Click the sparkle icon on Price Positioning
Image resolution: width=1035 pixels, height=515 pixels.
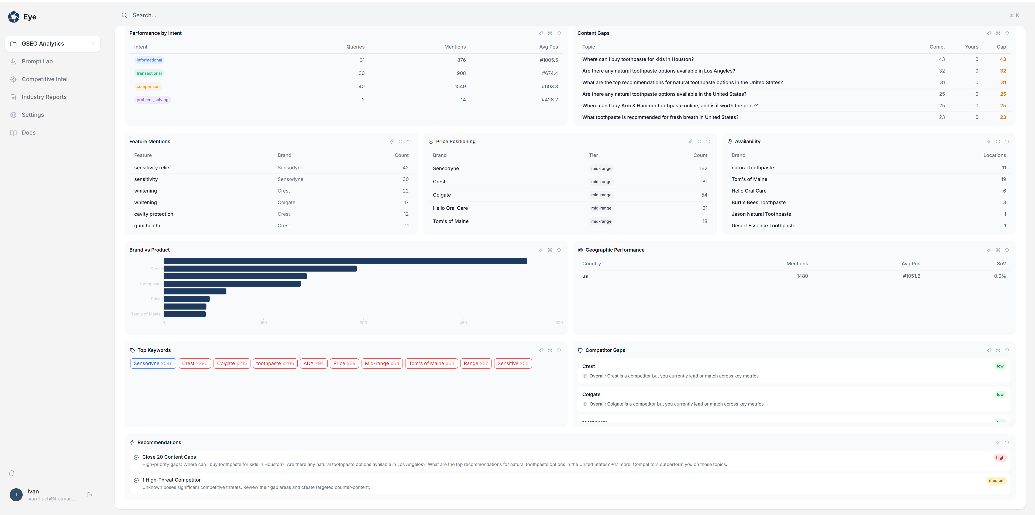point(690,142)
